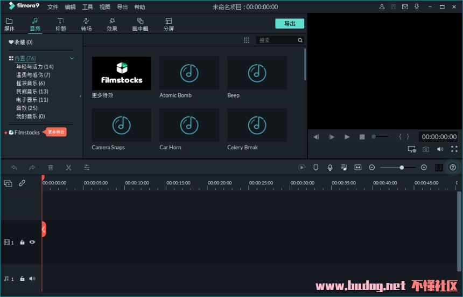Click the 导出 export button
The width and height of the screenshot is (463, 297).
pyautogui.click(x=290, y=24)
